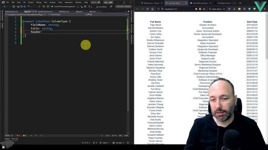Click the Save All toolbar icon
Image resolution: width=268 pixels, height=150 pixels.
click(24, 7)
